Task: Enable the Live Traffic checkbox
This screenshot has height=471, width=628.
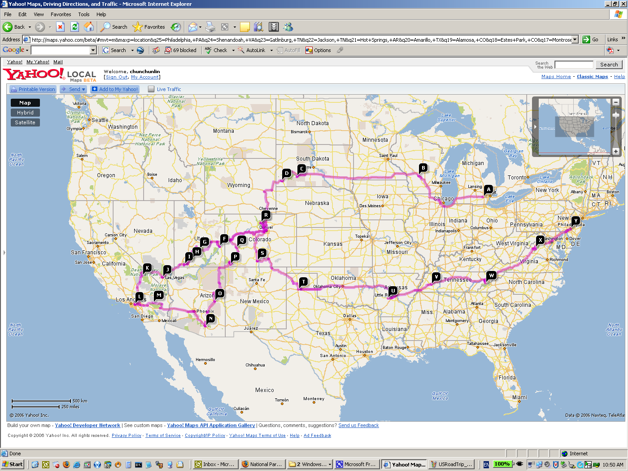Action: pyautogui.click(x=151, y=89)
